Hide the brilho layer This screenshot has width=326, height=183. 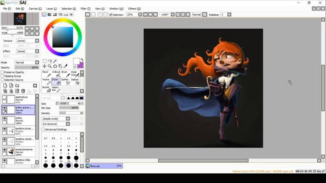4,118
